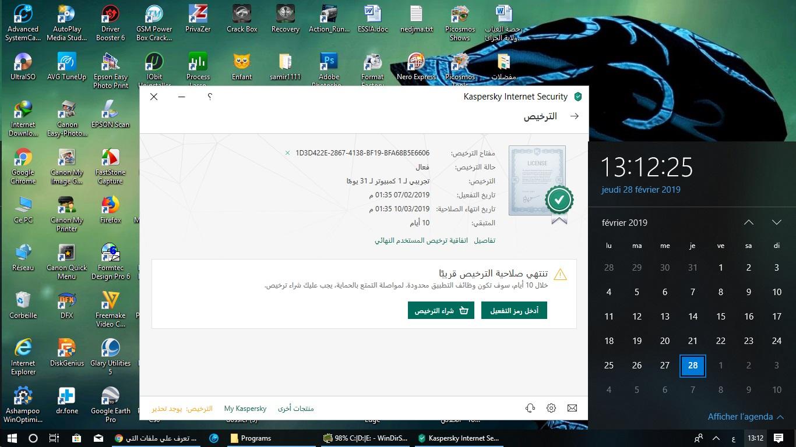Click the février 2019 month header
Image resolution: width=796 pixels, height=447 pixels.
click(x=625, y=222)
